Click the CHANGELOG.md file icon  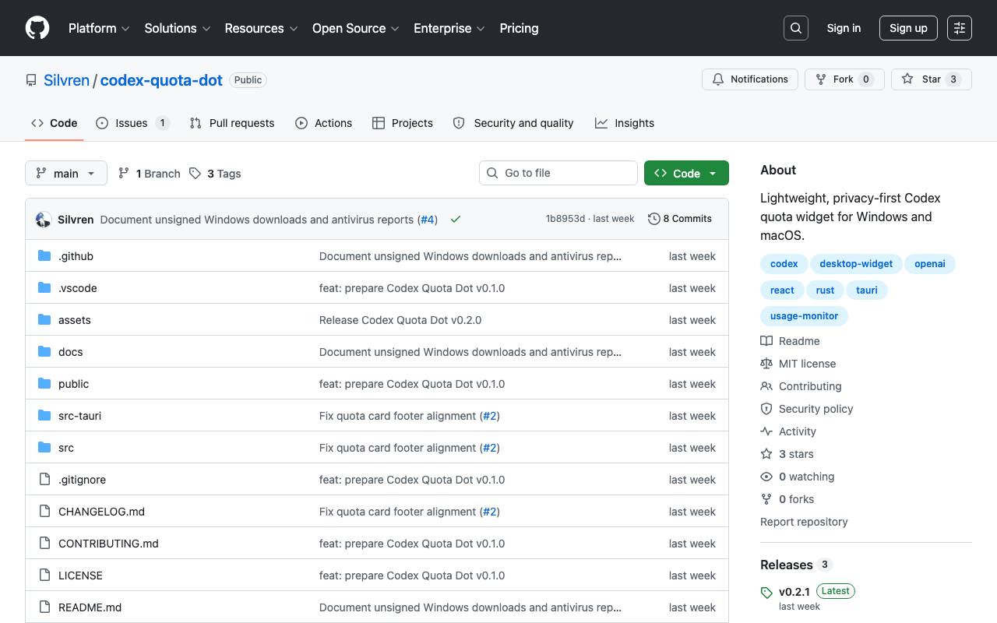pos(44,512)
